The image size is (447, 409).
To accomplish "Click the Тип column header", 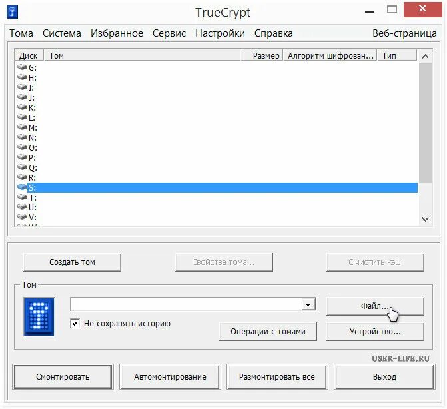I will 397,55.
